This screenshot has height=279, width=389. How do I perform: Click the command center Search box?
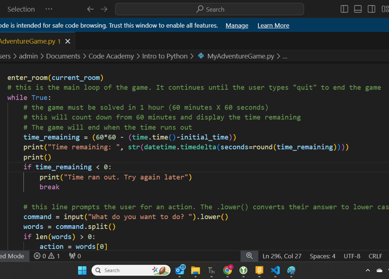point(209,9)
